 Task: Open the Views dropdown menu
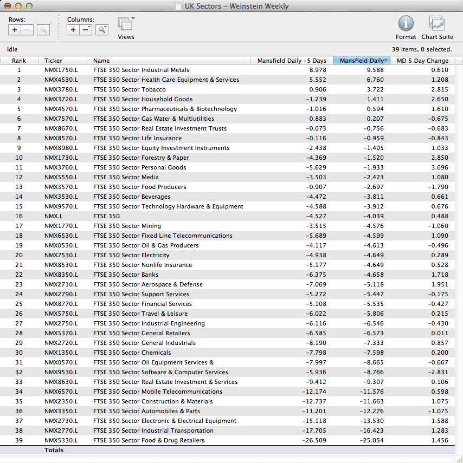(126, 25)
